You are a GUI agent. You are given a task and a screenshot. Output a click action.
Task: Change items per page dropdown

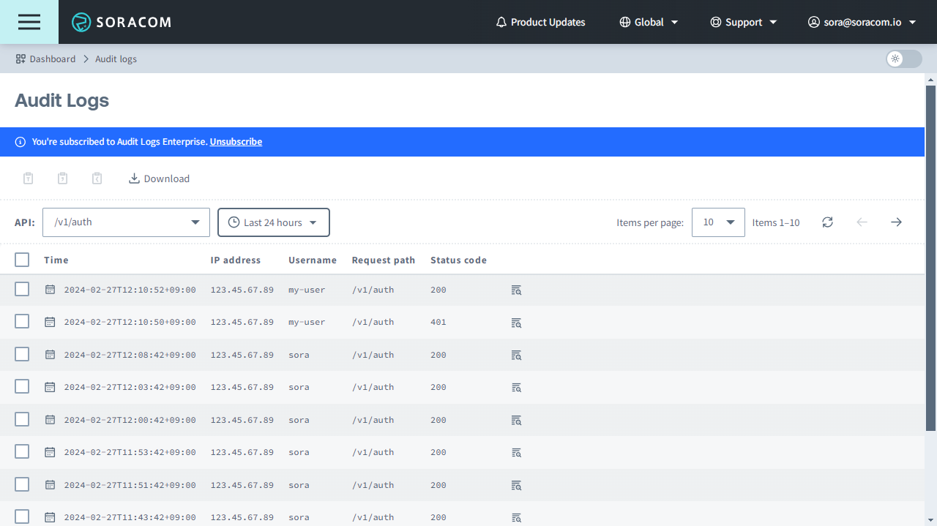[717, 222]
